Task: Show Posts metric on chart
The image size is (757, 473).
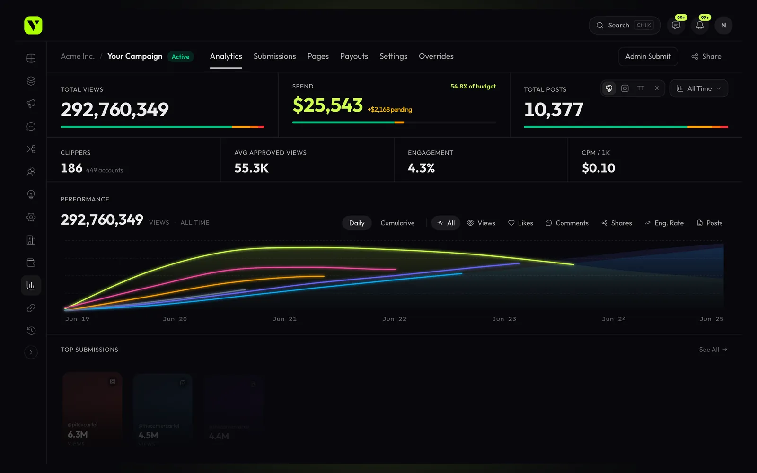Action: (x=710, y=223)
